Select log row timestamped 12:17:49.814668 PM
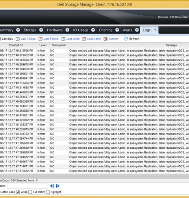The image size is (189, 198). pyautogui.click(x=94, y=88)
